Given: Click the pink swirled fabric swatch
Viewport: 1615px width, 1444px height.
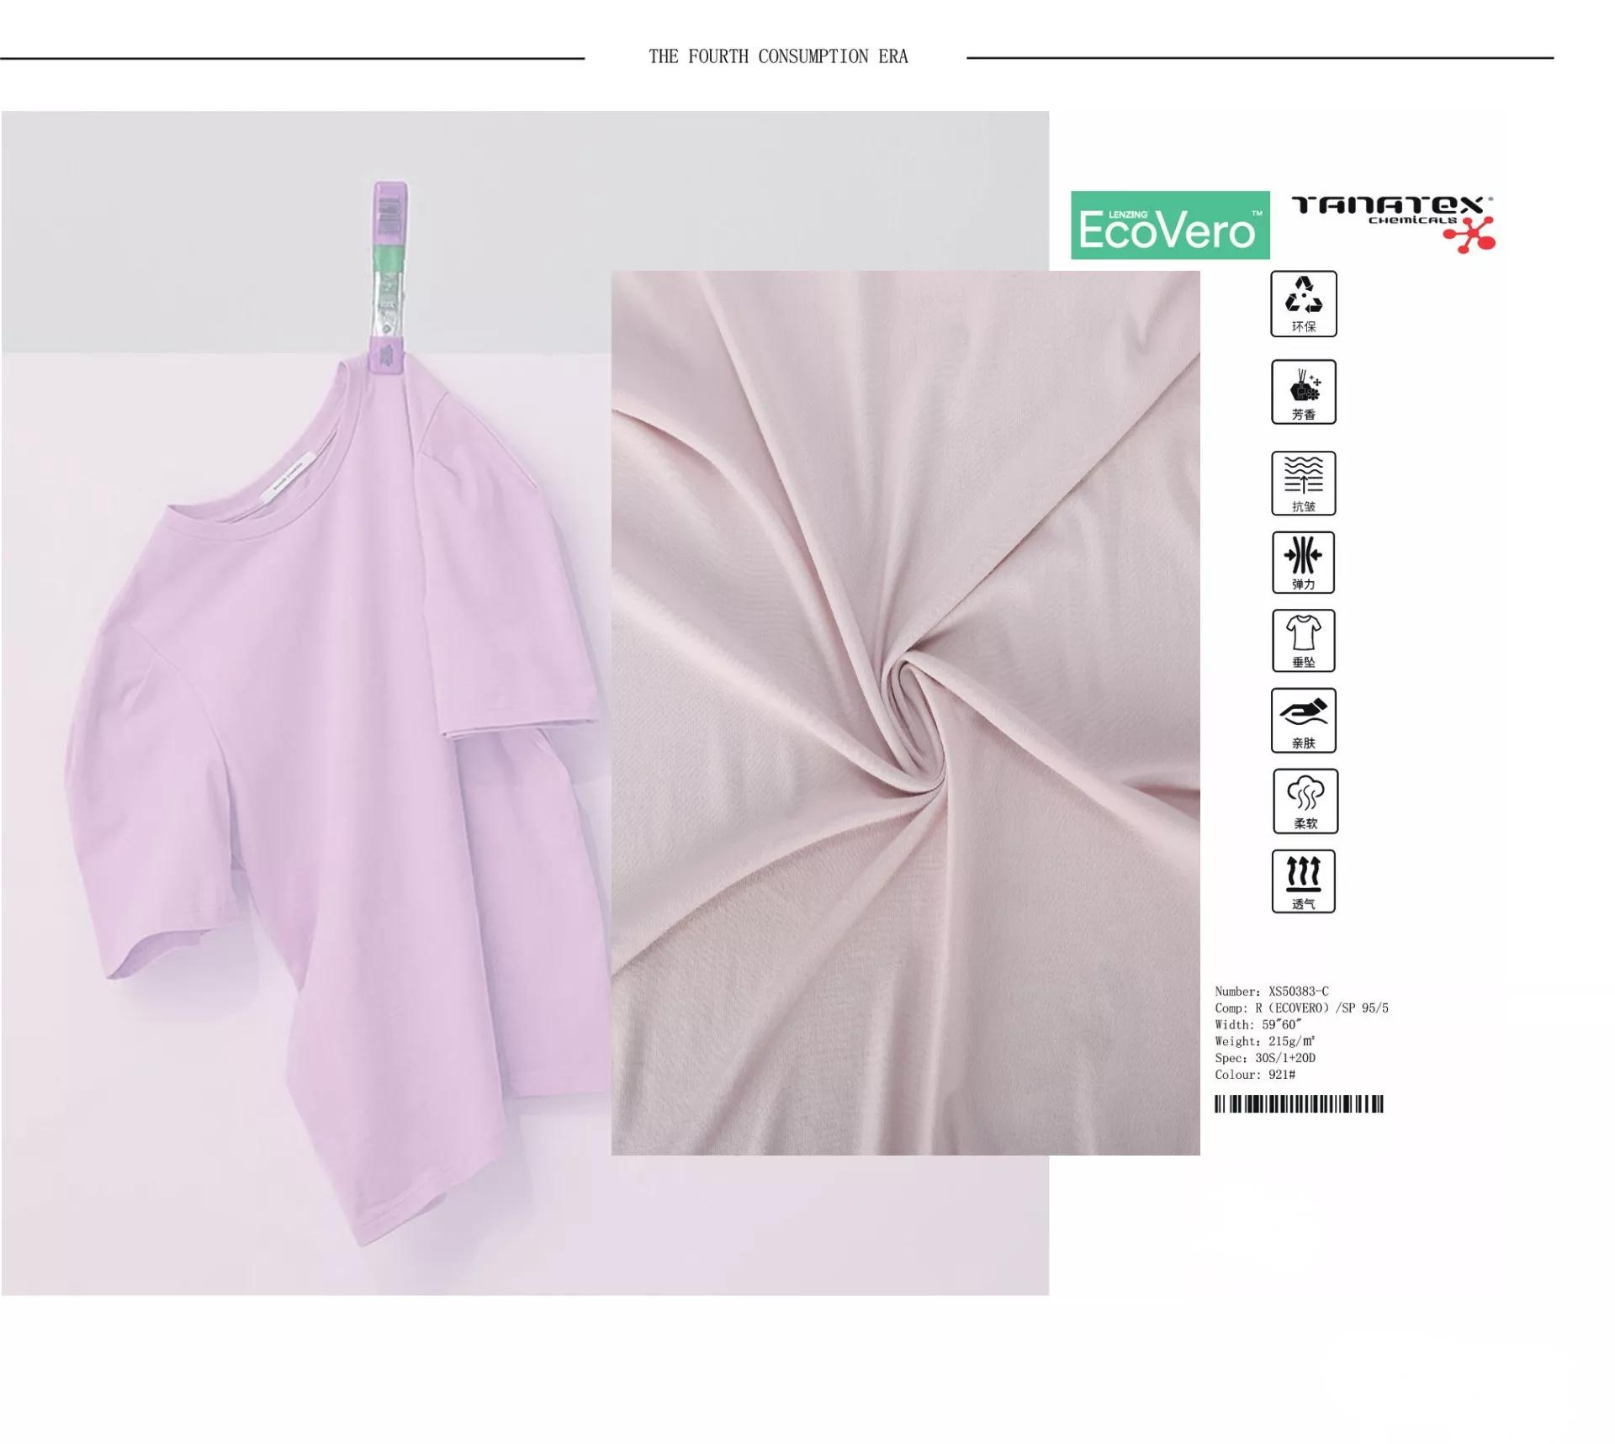Looking at the screenshot, I should (x=905, y=711).
